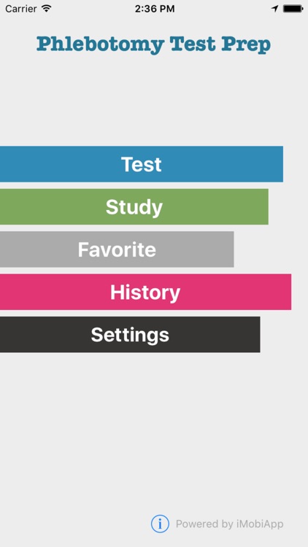This screenshot has height=547, width=308.
Task: Click the Carrier label in status bar
Action: (21, 9)
